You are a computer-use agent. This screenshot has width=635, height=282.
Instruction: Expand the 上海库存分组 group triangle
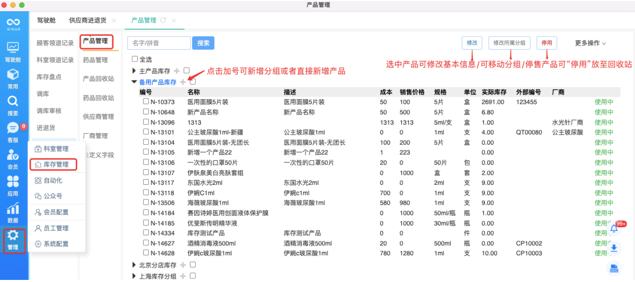point(134,276)
